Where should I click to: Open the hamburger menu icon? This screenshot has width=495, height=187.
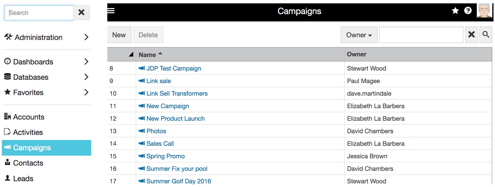[x=111, y=11]
